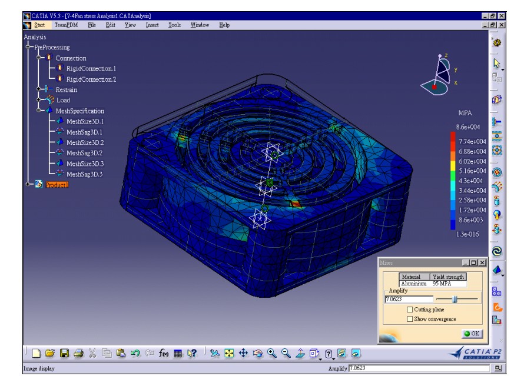Expand the Restrain tree node
Screen dimensions: 514x376
coord(39,89)
